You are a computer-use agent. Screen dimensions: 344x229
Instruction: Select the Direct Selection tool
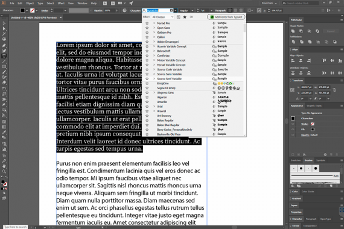[x=4, y=29]
